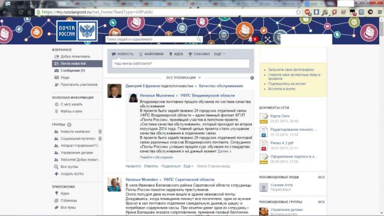Open УФПС Саратовской области link
Image resolution: width=384 pixels, height=216 pixels.
pos(189,179)
